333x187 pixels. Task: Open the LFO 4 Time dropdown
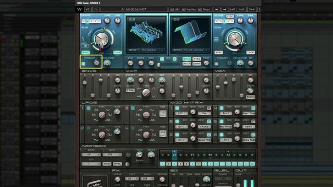point(163,133)
